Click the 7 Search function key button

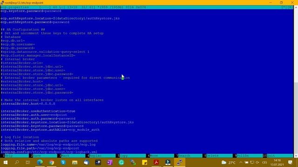189,156
